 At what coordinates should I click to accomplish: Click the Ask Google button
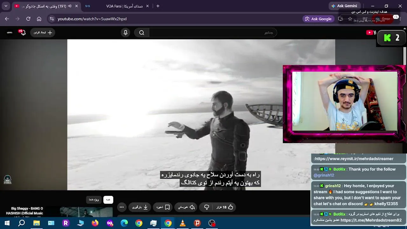point(318,19)
